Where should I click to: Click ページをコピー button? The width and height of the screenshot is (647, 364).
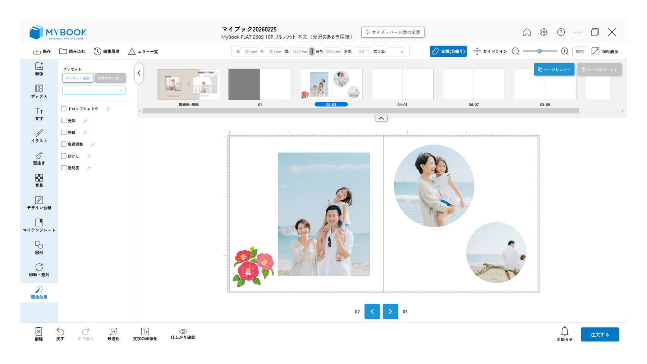pyautogui.click(x=554, y=70)
